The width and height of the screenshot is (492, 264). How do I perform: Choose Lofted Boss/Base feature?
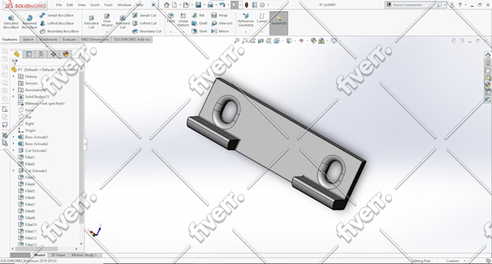(x=56, y=23)
